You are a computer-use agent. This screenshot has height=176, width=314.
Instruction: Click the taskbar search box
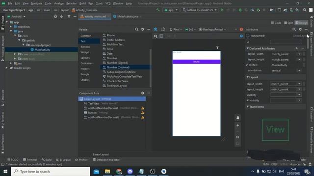point(51,172)
